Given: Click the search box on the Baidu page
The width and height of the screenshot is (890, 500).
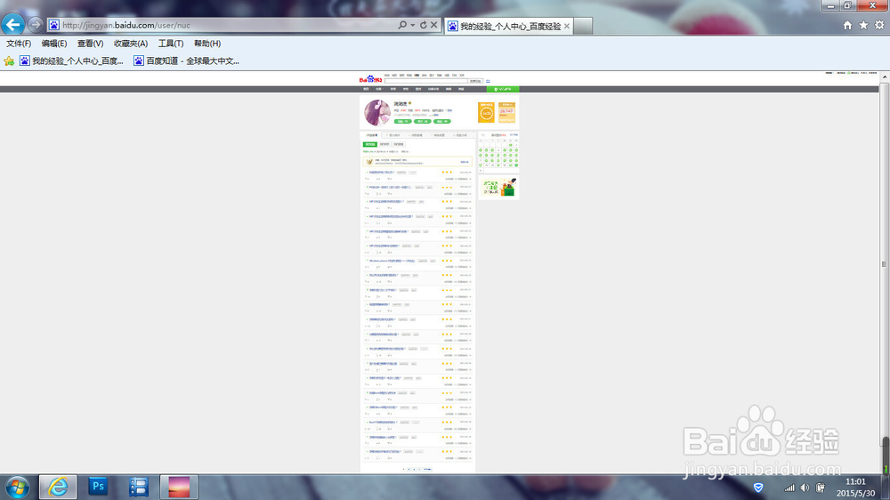Looking at the screenshot, I should coord(425,81).
